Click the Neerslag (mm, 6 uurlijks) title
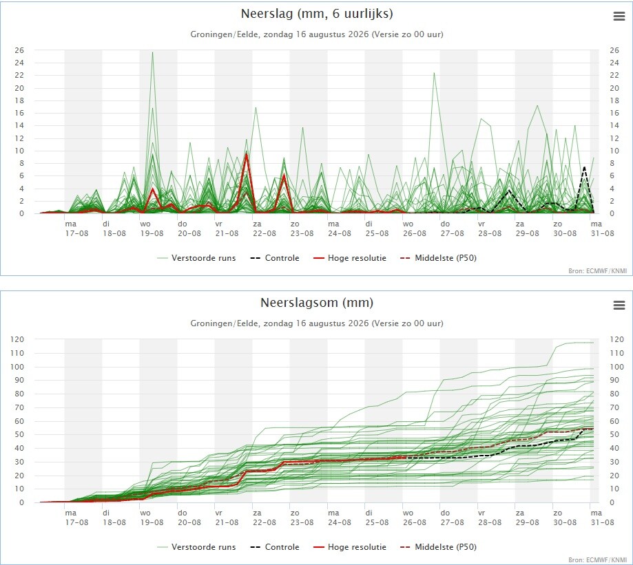The image size is (633, 565). 317,14
